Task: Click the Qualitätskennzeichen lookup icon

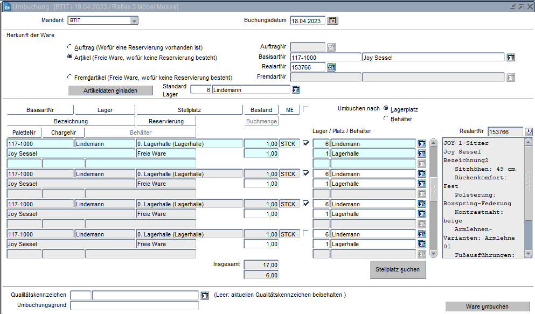Action: (205, 295)
